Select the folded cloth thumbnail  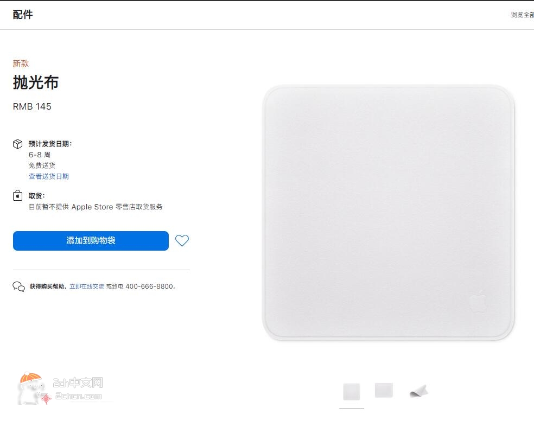(x=418, y=391)
